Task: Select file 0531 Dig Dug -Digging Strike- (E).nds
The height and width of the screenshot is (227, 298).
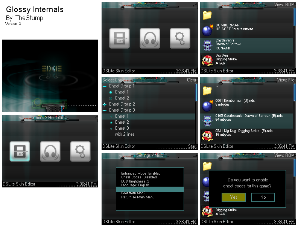Action: coord(244,130)
